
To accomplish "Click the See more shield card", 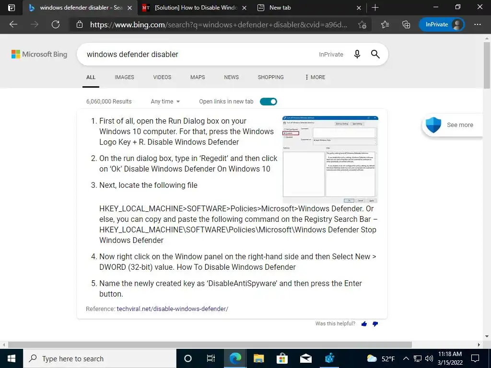I will [453, 125].
